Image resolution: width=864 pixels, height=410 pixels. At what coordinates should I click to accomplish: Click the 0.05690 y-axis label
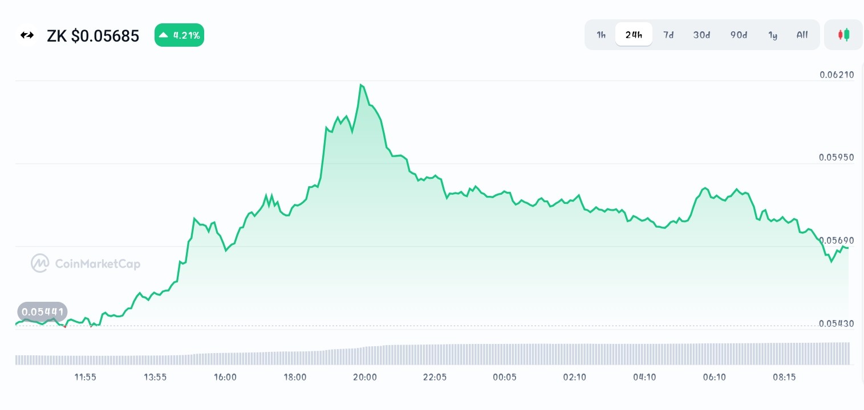837,240
